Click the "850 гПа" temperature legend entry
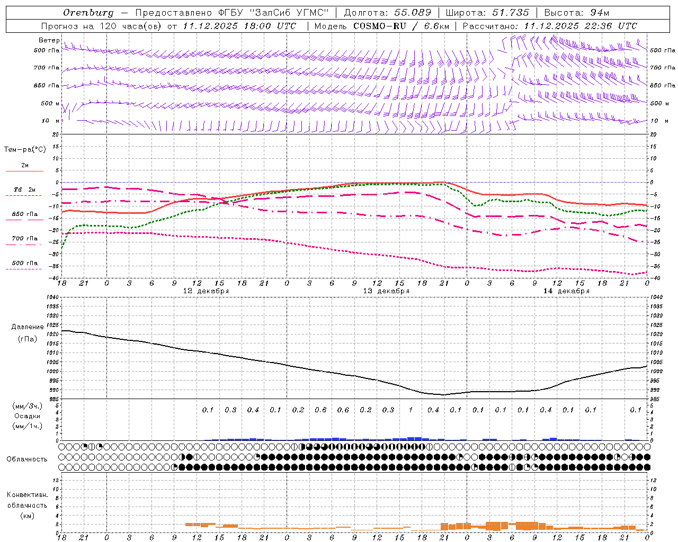The height and width of the screenshot is (542, 678). point(25,214)
